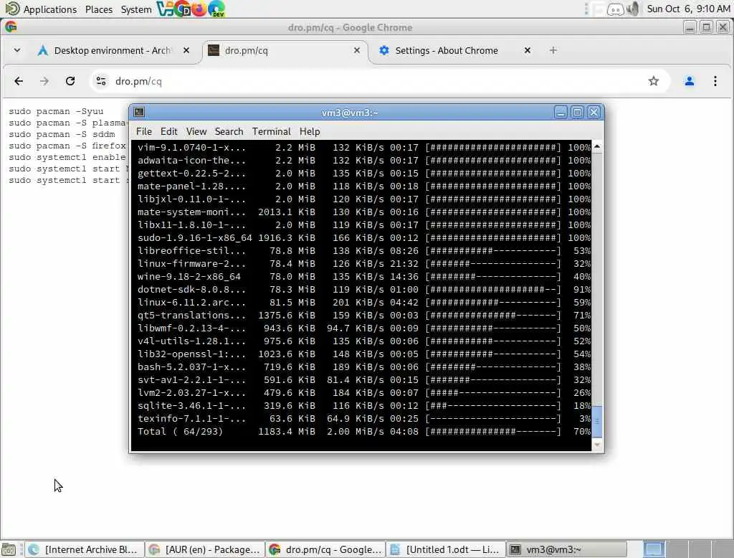Click the 'sudo pacman -S sddm' line
Image resolution: width=734 pixels, height=558 pixels.
coord(62,134)
